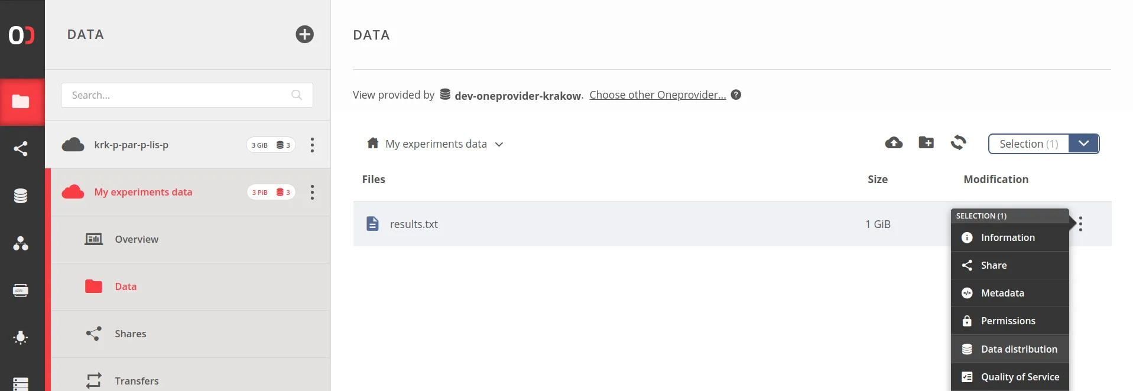Open the Overview section of the space

tap(137, 239)
